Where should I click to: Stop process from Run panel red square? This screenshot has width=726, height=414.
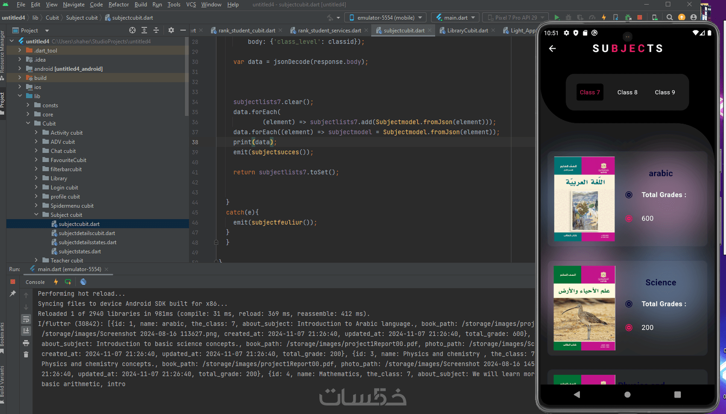tap(13, 282)
